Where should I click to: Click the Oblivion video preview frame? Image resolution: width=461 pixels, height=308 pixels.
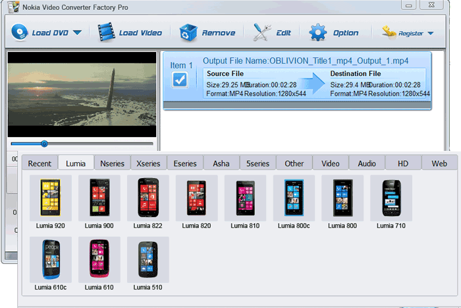coord(82,94)
